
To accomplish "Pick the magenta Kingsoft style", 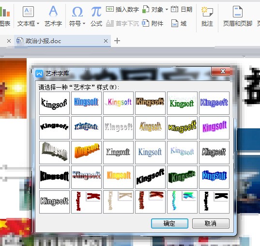I will tap(214, 128).
